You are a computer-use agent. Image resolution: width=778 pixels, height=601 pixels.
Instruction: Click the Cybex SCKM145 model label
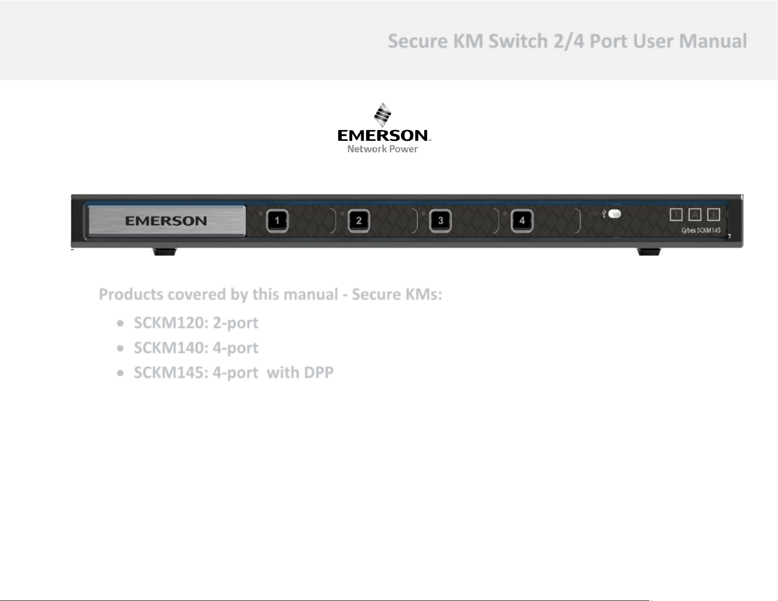tap(700, 230)
